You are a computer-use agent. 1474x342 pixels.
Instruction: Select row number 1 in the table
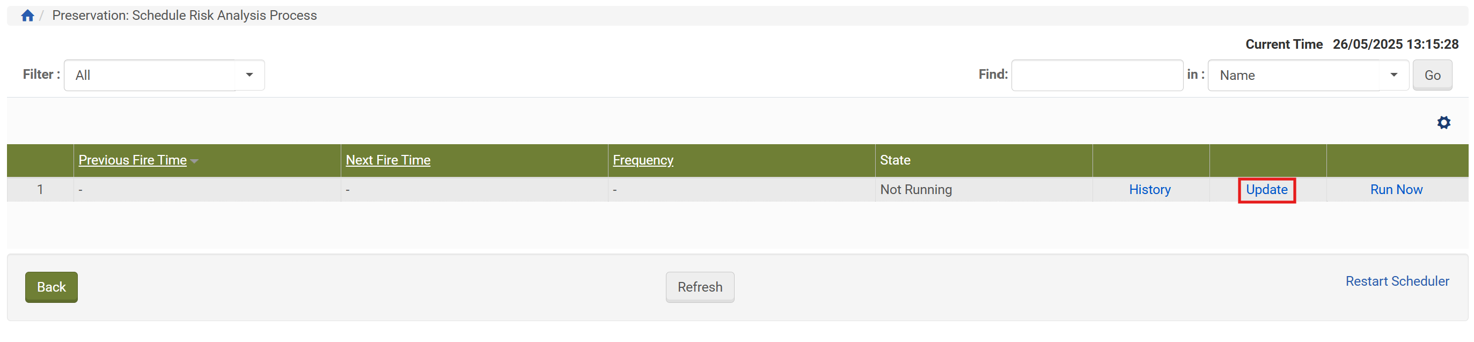click(40, 189)
